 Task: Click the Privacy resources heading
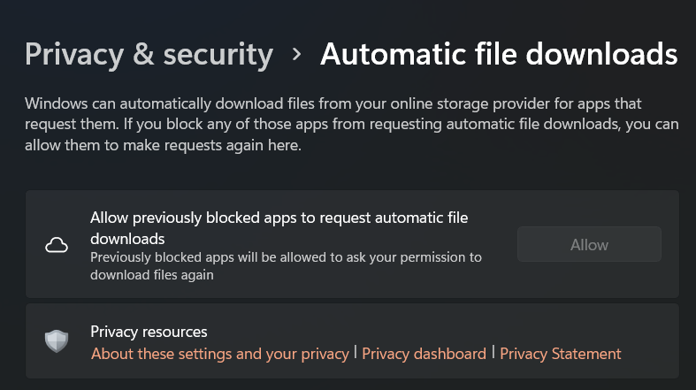click(x=149, y=332)
